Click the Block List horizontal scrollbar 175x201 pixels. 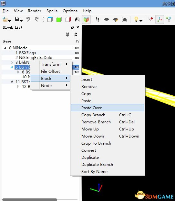tap(30, 200)
